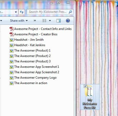Click image icon of The Awesomer in action
This screenshot has height=116, width=118.
[12, 83]
